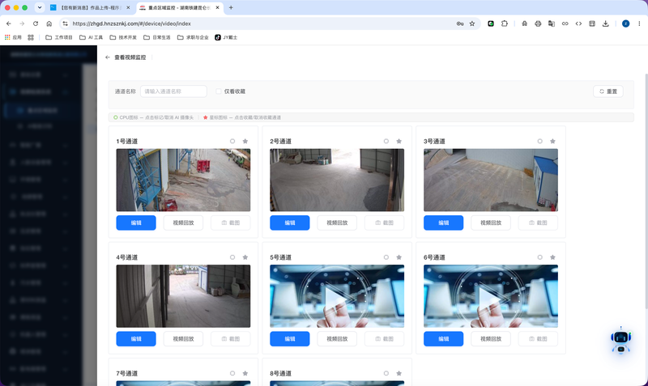648x386 pixels.
Task: Toggle AI camera mark for 7号通道
Action: 232,373
